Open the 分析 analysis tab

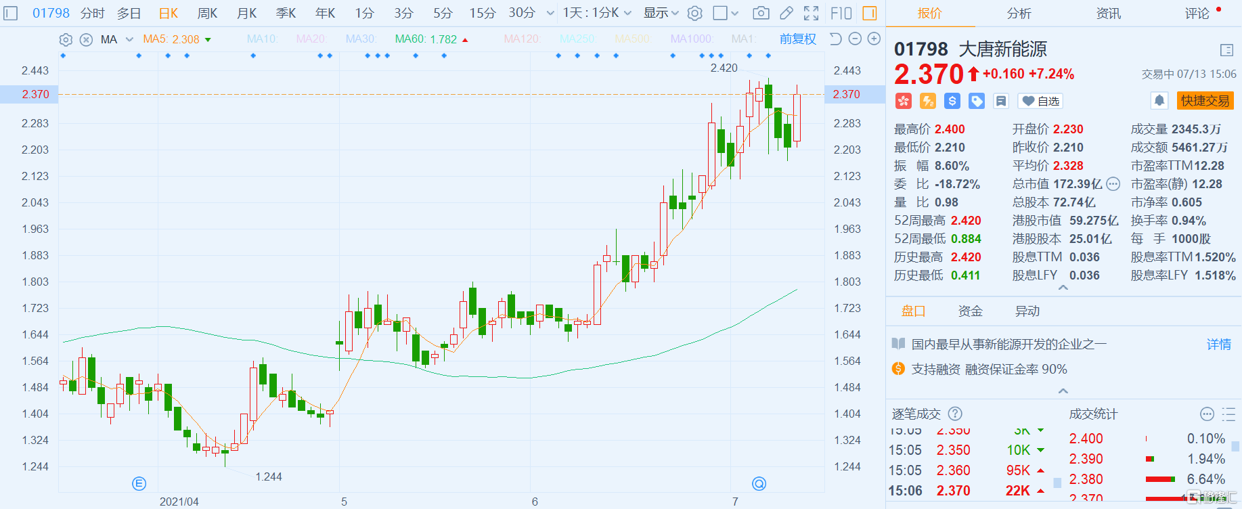click(1019, 13)
